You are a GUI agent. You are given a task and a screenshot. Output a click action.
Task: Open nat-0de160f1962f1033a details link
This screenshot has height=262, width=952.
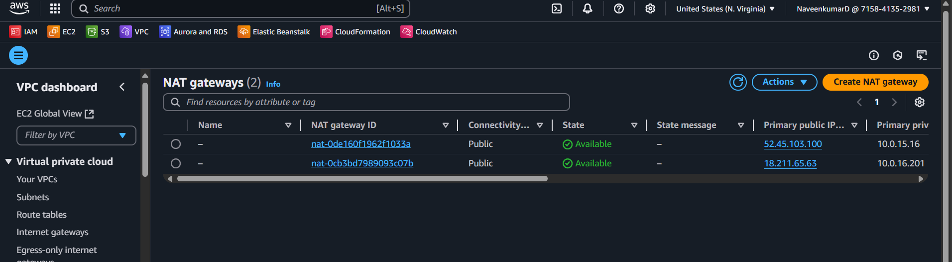361,144
